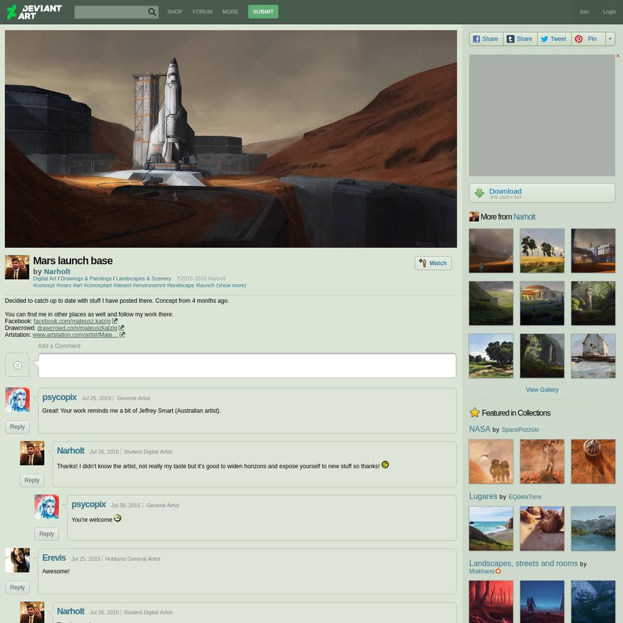Click the Mars launch base artwork image
This screenshot has height=623, width=623.
[231, 139]
